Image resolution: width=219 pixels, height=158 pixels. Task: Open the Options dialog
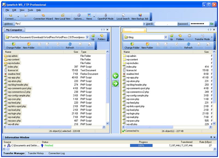pyautogui.click(x=79, y=17)
